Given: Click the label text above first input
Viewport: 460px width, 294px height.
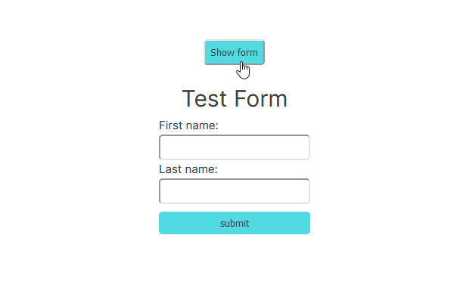Looking at the screenshot, I should tap(188, 125).
